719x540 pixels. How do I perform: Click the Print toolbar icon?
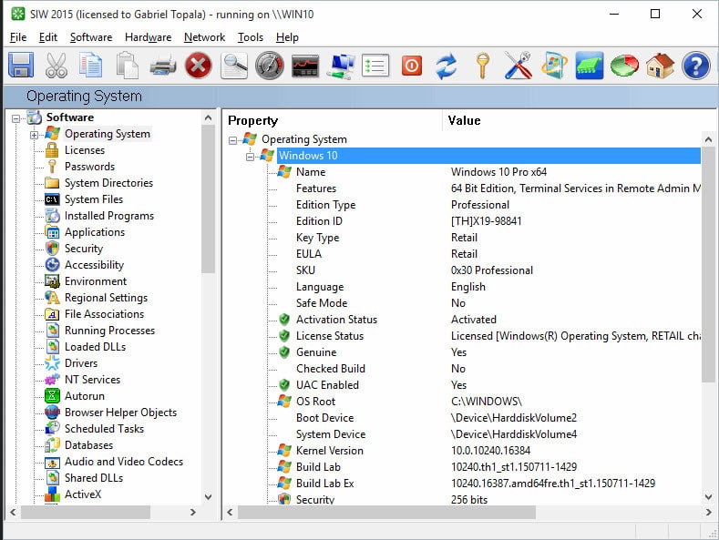pyautogui.click(x=163, y=66)
